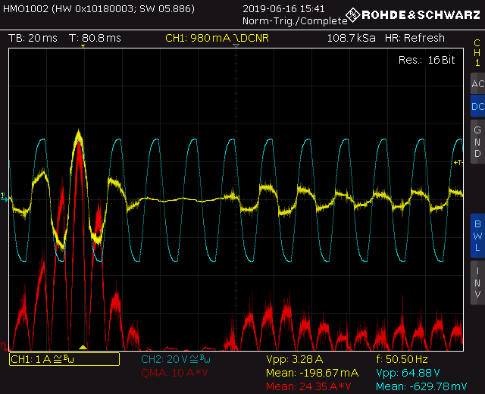Click the Vpp: 64.88 V measurement
Image resolution: width=485 pixels, height=394 pixels.
tap(408, 373)
